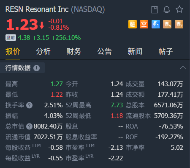Screen dimensions: 190x168
Task: Select the 公告 tab
Action: click(x=104, y=51)
